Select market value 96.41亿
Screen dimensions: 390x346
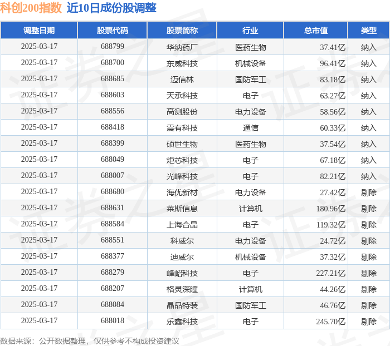[x=333, y=63]
